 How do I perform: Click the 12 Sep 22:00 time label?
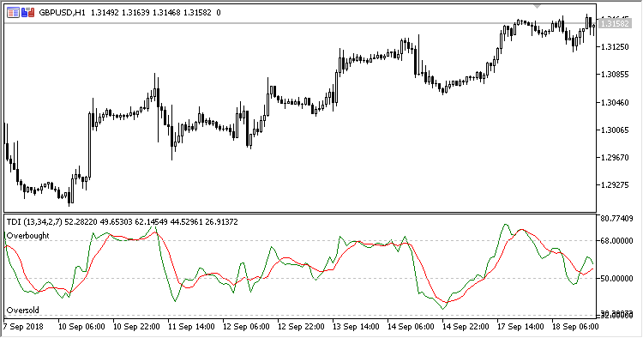301,327
